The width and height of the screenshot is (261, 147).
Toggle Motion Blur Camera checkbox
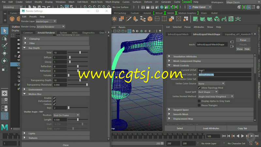54,104
